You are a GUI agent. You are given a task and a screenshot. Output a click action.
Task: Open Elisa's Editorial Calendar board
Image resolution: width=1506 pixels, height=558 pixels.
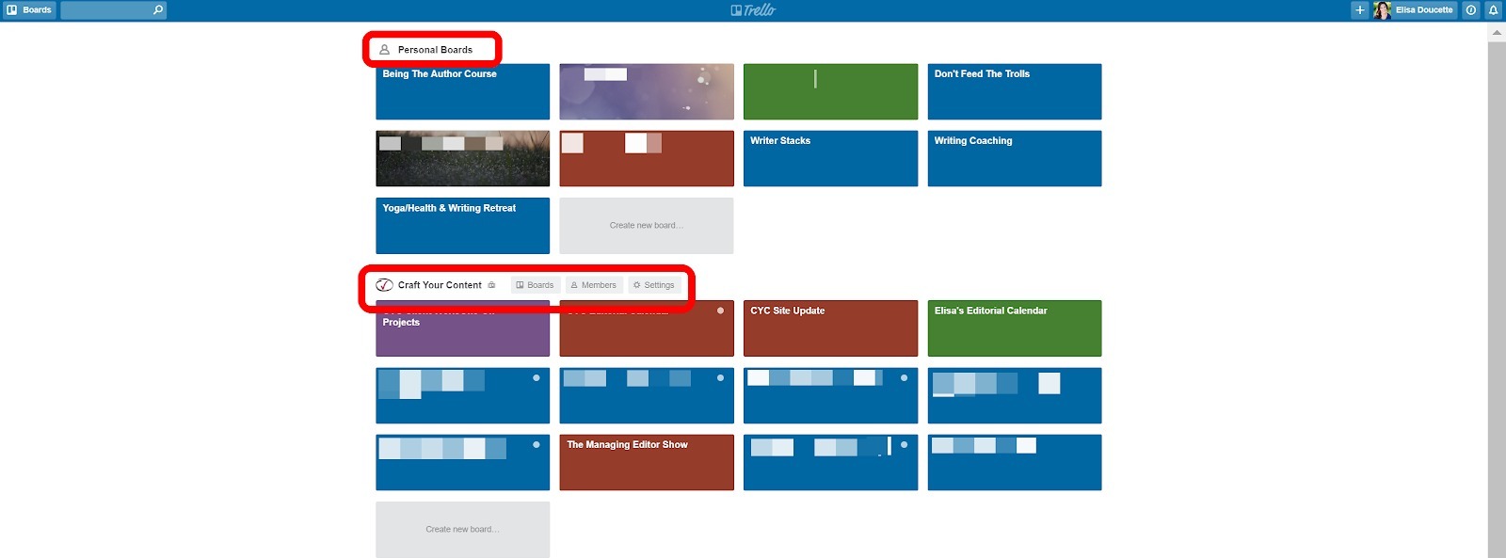click(1015, 328)
